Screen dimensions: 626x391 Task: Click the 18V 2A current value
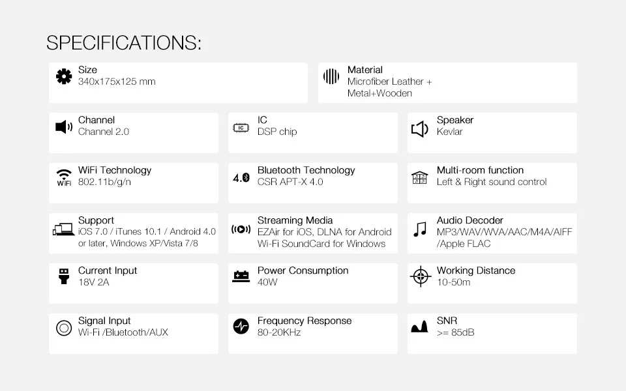pyautogui.click(x=93, y=282)
